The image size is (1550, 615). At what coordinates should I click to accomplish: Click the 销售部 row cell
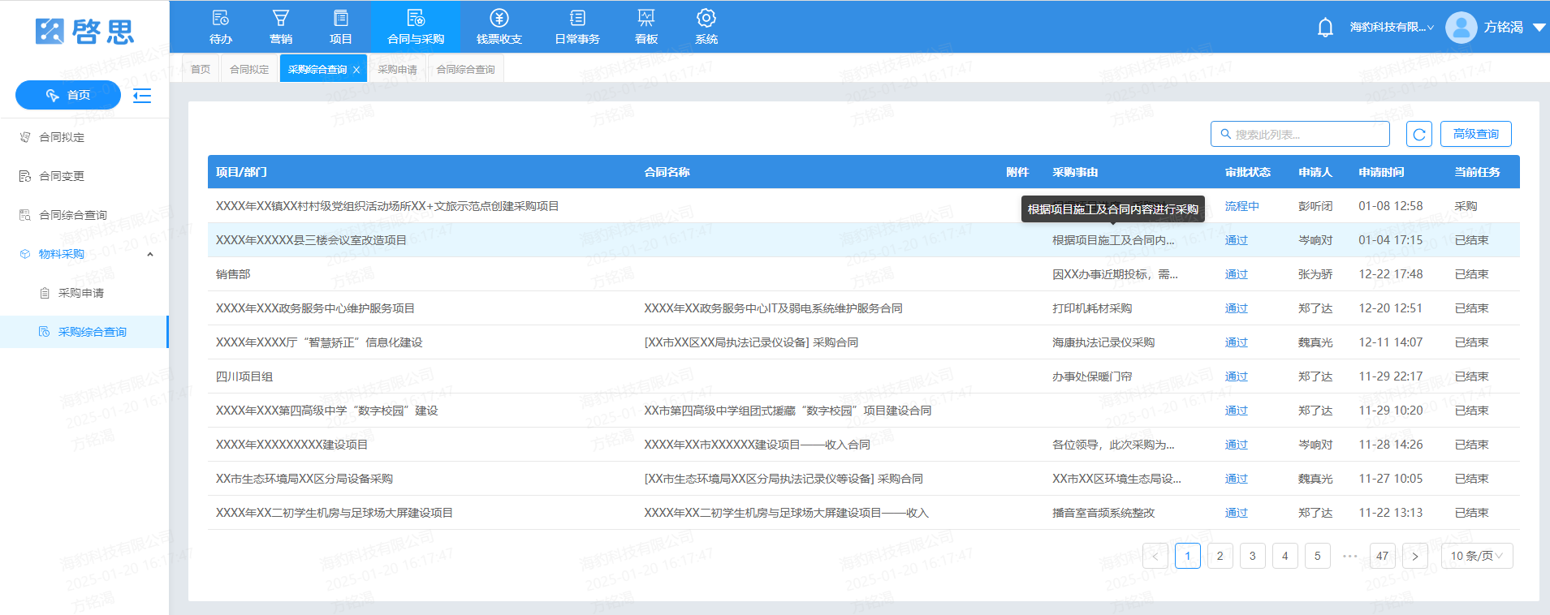(233, 274)
